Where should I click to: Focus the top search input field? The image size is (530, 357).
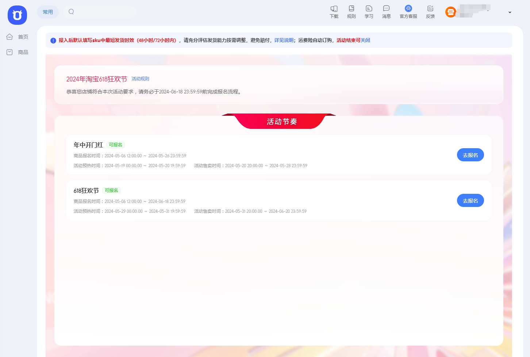[x=104, y=12]
